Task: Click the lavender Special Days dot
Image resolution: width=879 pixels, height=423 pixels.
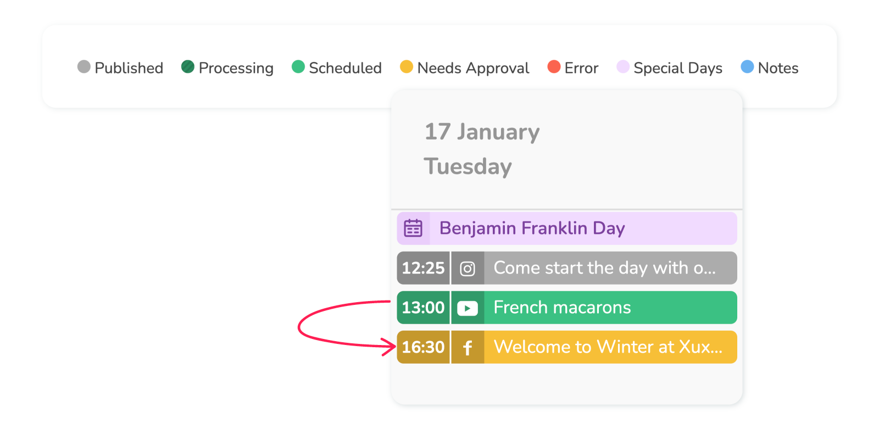Action: coord(623,66)
